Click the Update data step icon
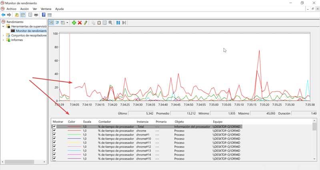Image resolution: width=320 pixels, height=170 pixels. click(x=124, y=23)
